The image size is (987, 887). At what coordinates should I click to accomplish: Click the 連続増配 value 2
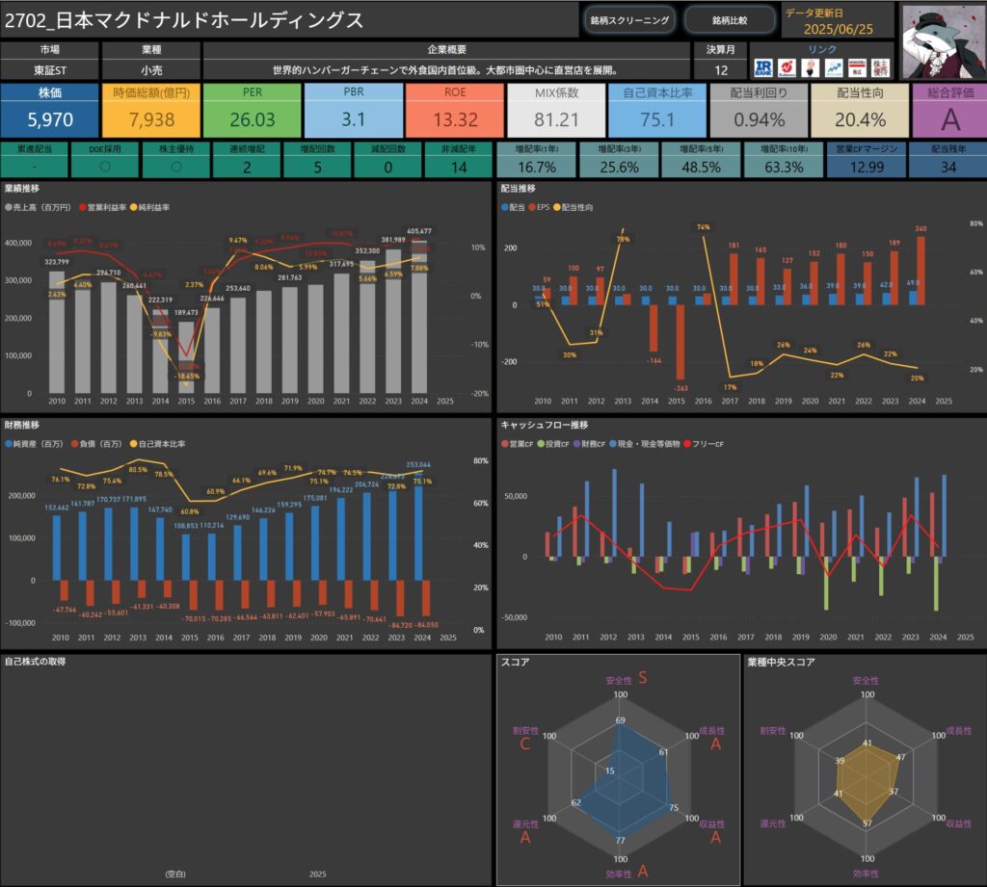[247, 168]
